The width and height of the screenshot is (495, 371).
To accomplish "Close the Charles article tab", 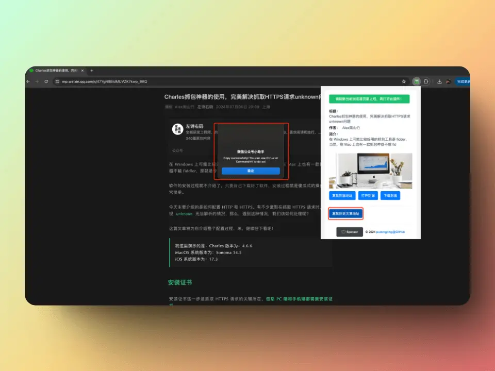I will pyautogui.click(x=82, y=70).
